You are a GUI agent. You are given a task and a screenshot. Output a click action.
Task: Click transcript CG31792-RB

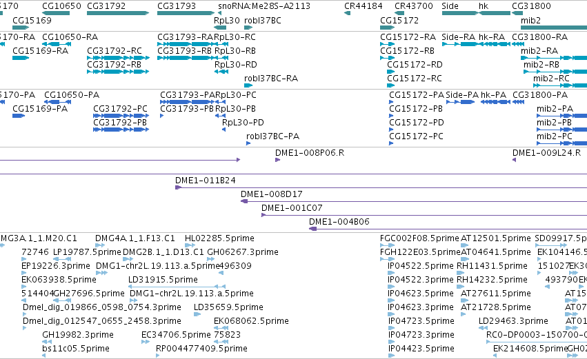click(115, 65)
